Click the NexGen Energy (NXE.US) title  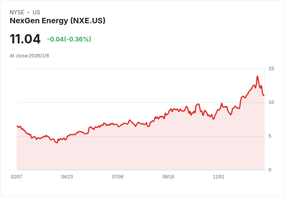pyautogui.click(x=57, y=21)
